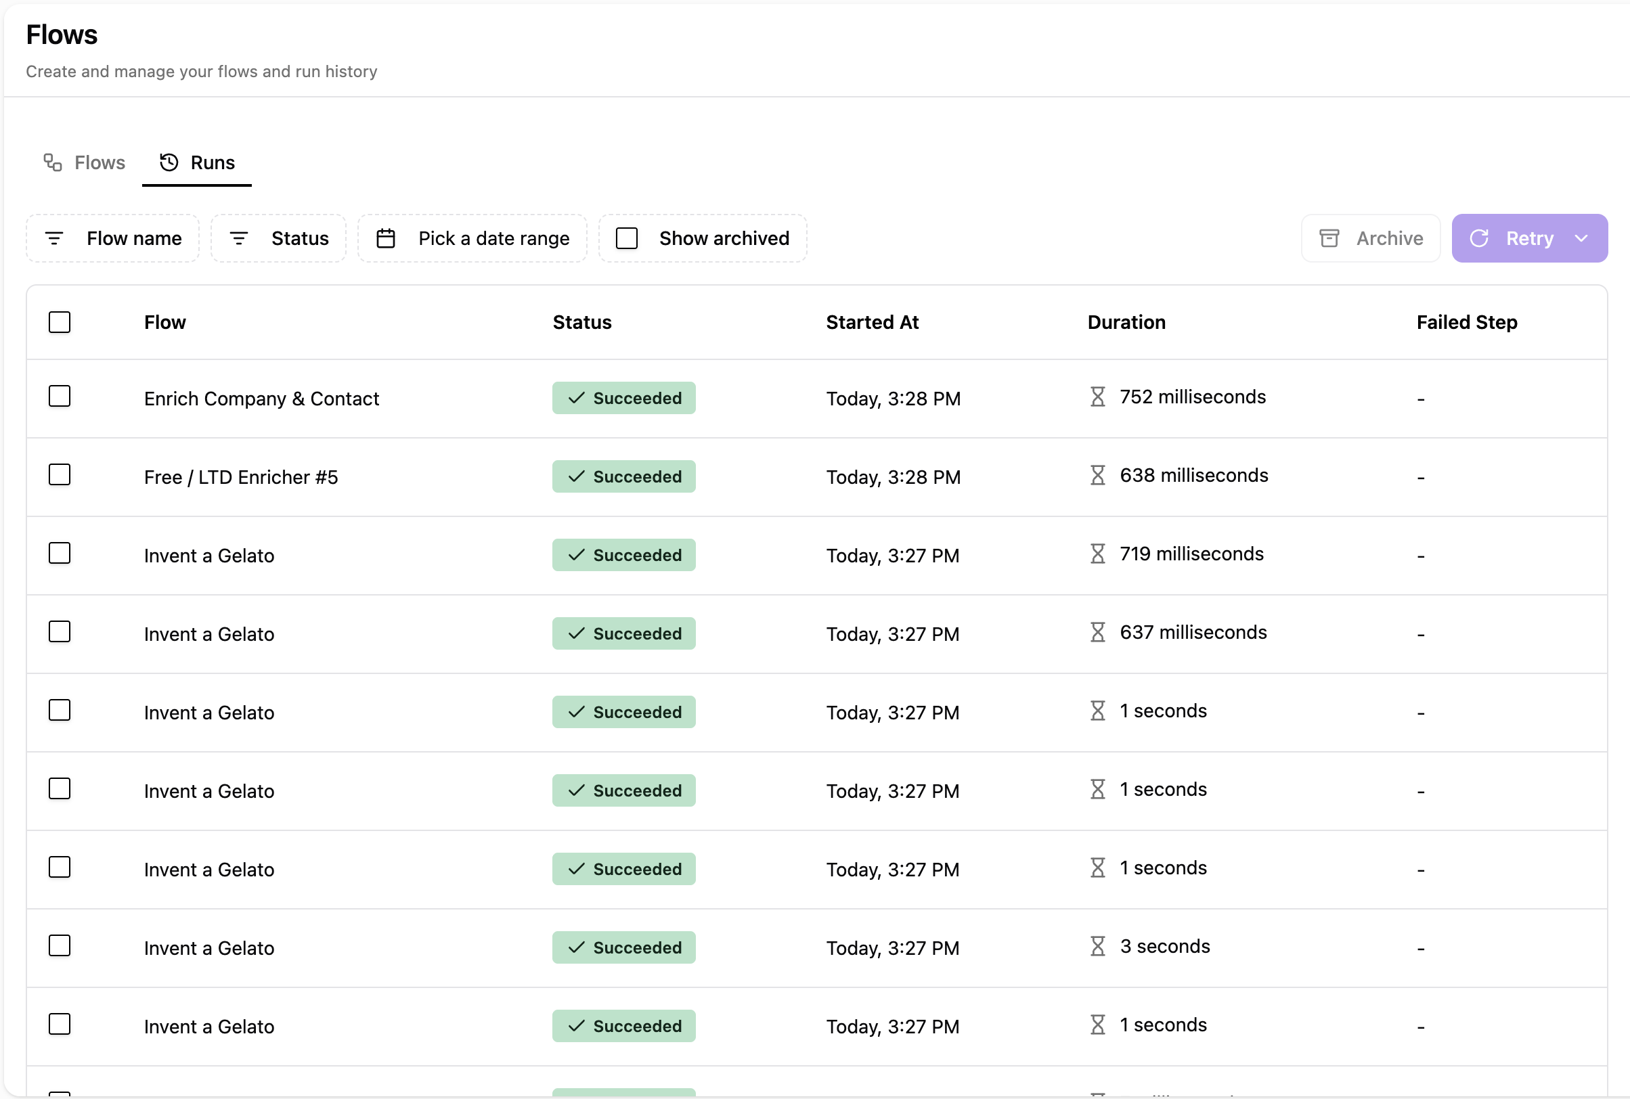Tick the Free / LTD Enricher #5 checkbox
Screen dimensions: 1630x1099
tap(60, 475)
